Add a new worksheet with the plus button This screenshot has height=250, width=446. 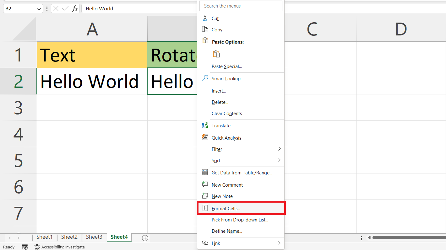(x=145, y=238)
